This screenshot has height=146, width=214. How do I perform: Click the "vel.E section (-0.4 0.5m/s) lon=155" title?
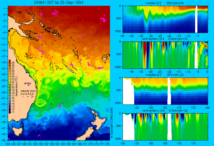click(x=165, y=39)
